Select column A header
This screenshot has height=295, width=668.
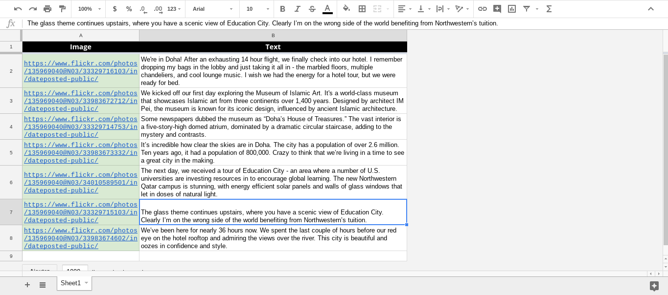tap(81, 35)
